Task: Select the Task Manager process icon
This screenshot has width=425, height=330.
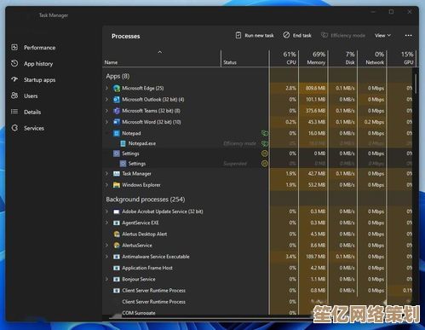Action: point(117,174)
